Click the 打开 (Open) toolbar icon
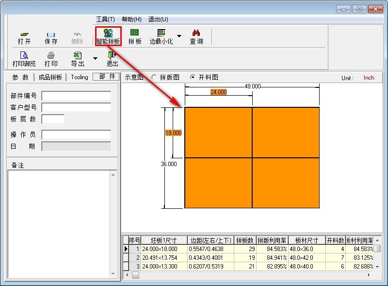This screenshot has height=286, width=388. [24, 38]
